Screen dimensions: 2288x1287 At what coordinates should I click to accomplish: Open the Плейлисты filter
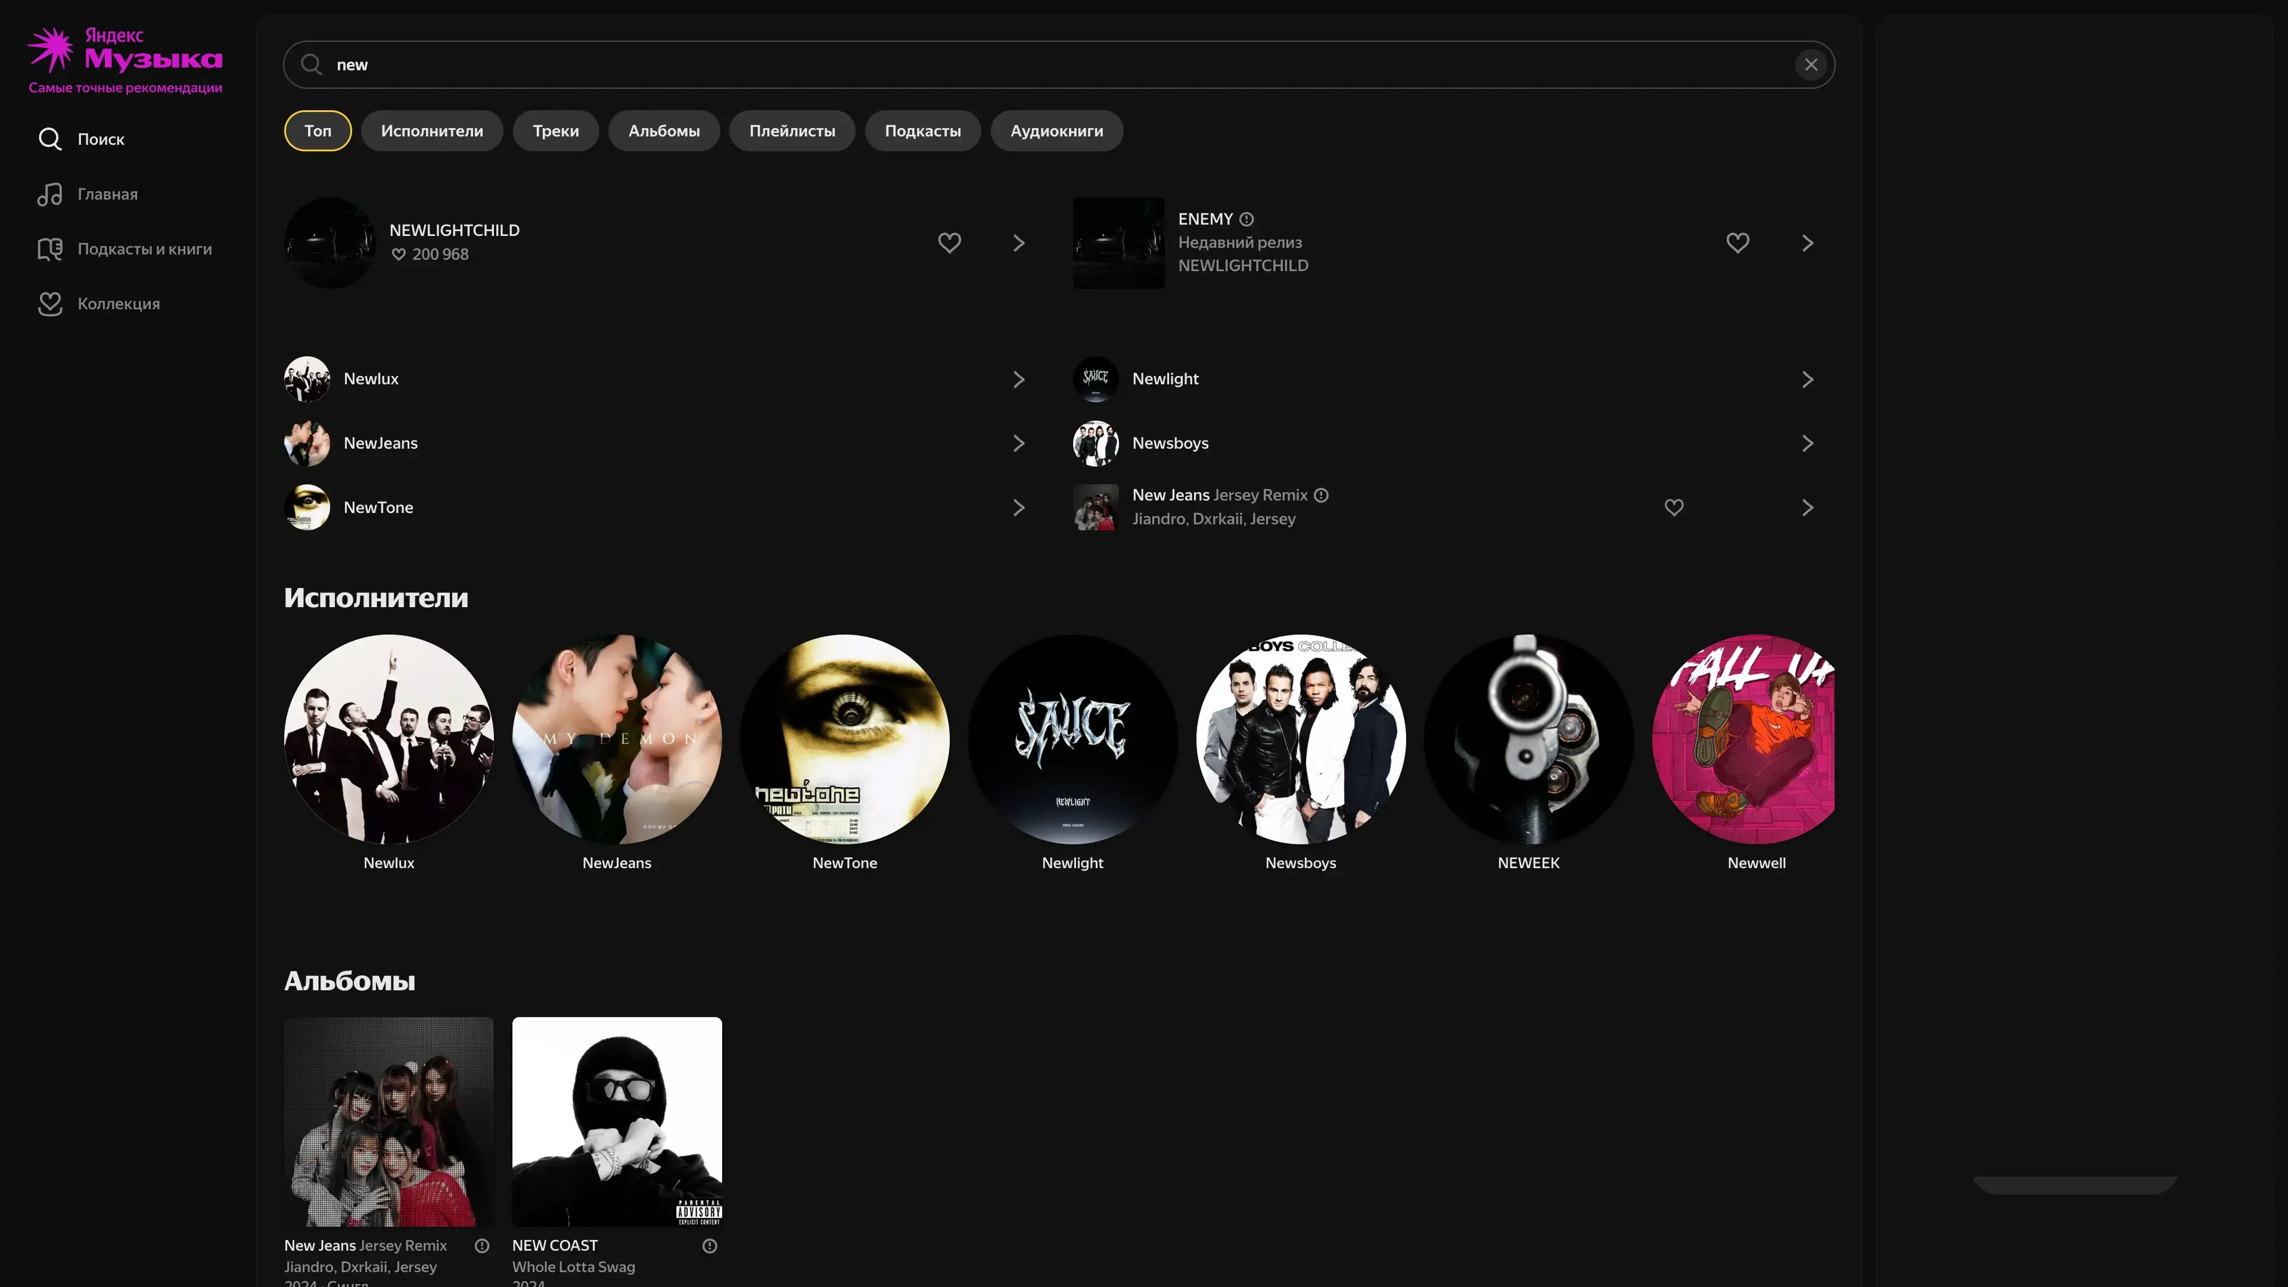click(x=791, y=132)
